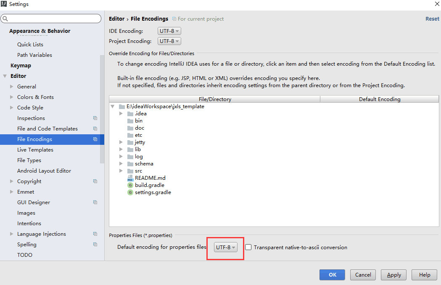Open File Types settings page
Viewport: 441px width, 285px height.
[x=29, y=160]
